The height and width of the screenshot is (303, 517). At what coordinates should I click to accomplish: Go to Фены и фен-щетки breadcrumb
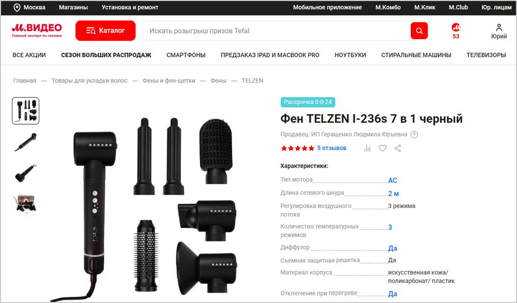tap(169, 81)
